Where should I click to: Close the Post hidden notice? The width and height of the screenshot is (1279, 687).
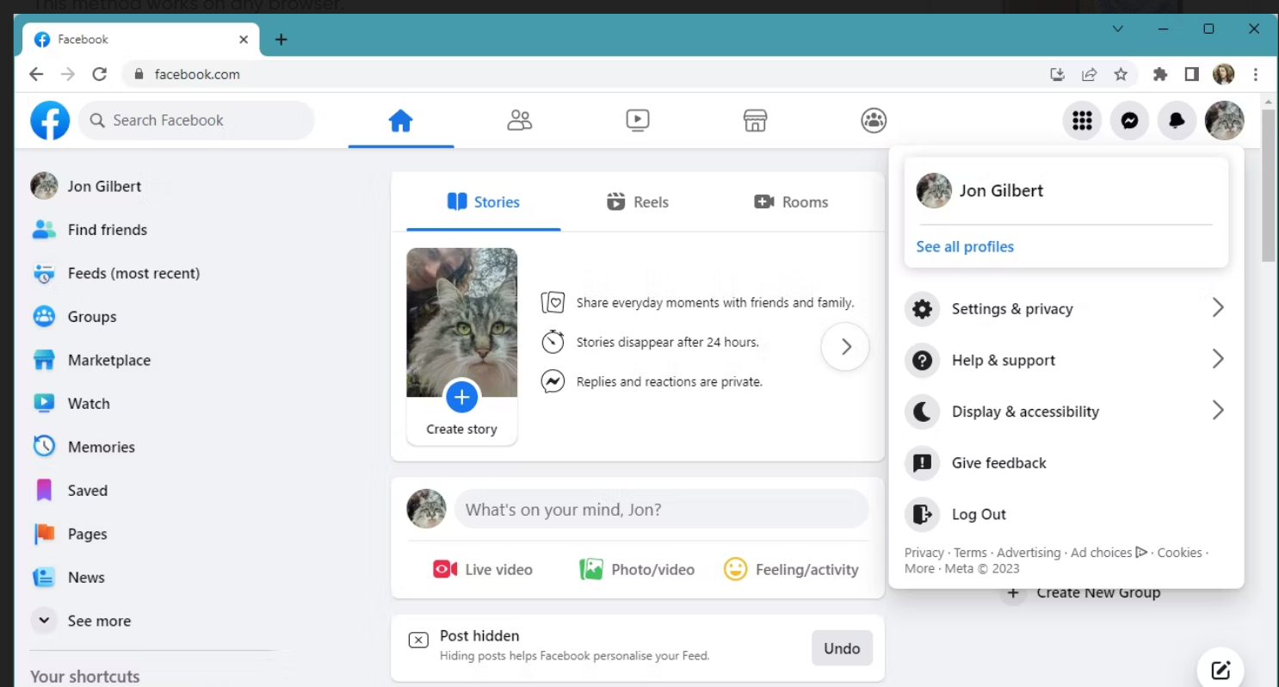click(418, 641)
